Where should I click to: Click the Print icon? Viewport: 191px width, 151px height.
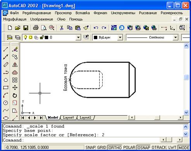coord(36,28)
